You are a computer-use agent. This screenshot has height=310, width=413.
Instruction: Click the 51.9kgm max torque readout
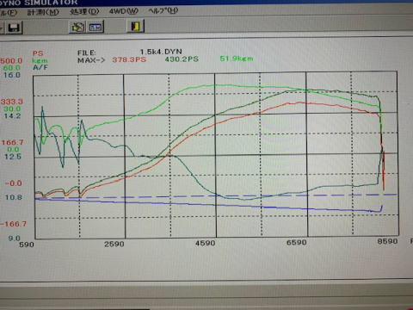click(x=237, y=59)
